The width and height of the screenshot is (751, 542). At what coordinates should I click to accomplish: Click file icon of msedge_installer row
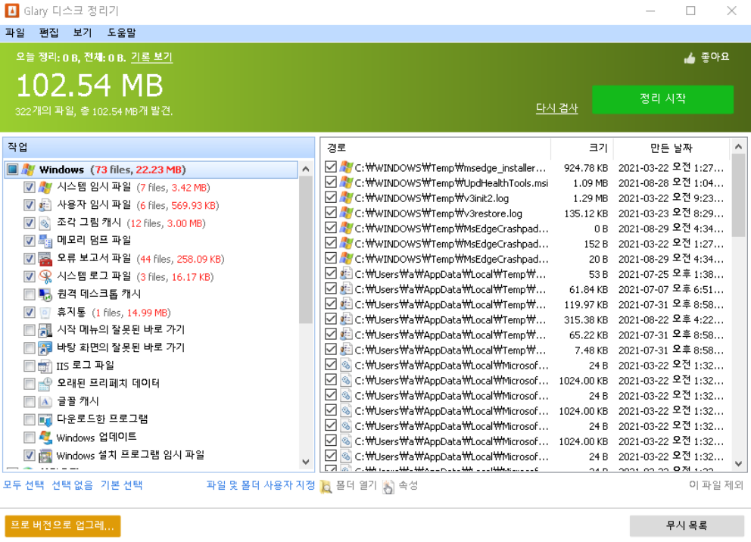pyautogui.click(x=346, y=167)
